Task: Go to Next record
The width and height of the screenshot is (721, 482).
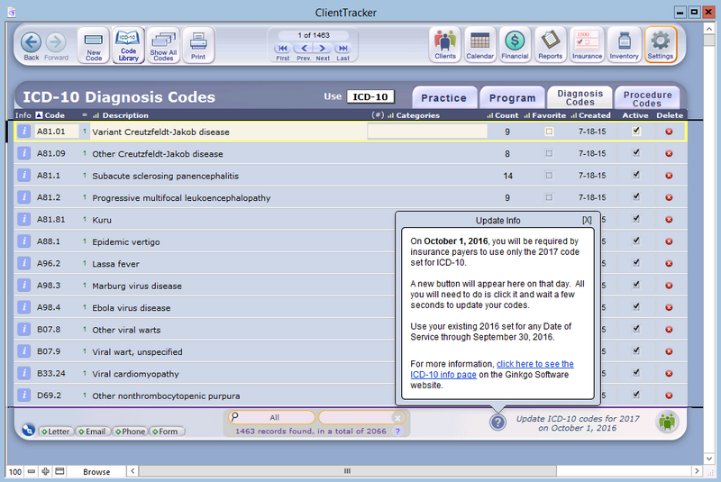Action: 323,49
